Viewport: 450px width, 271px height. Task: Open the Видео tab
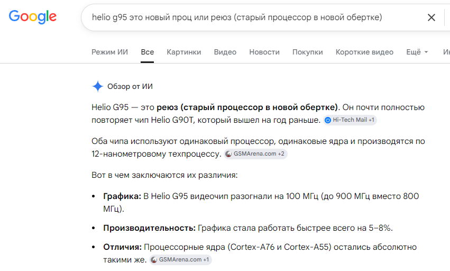point(225,52)
